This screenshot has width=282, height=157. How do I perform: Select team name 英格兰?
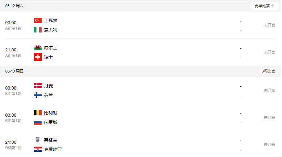50,140
